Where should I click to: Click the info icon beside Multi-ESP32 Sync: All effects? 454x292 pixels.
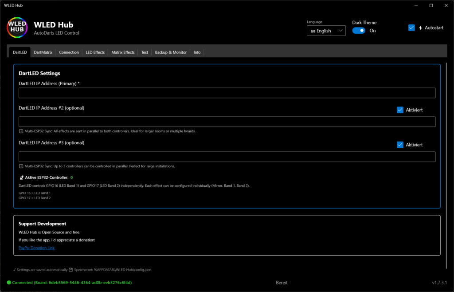tap(21, 131)
